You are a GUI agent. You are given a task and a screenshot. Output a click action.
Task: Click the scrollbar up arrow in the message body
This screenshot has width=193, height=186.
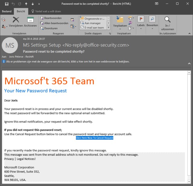click(x=189, y=73)
